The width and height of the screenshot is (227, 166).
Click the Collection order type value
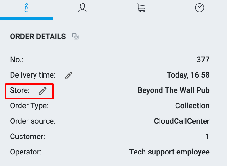tap(192, 106)
